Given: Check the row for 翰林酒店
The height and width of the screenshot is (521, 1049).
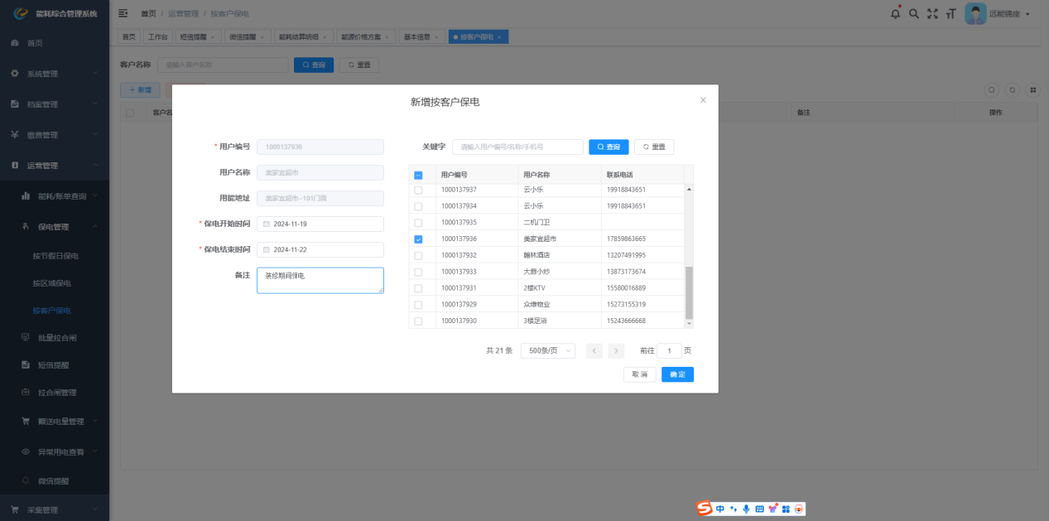Looking at the screenshot, I should [x=418, y=255].
